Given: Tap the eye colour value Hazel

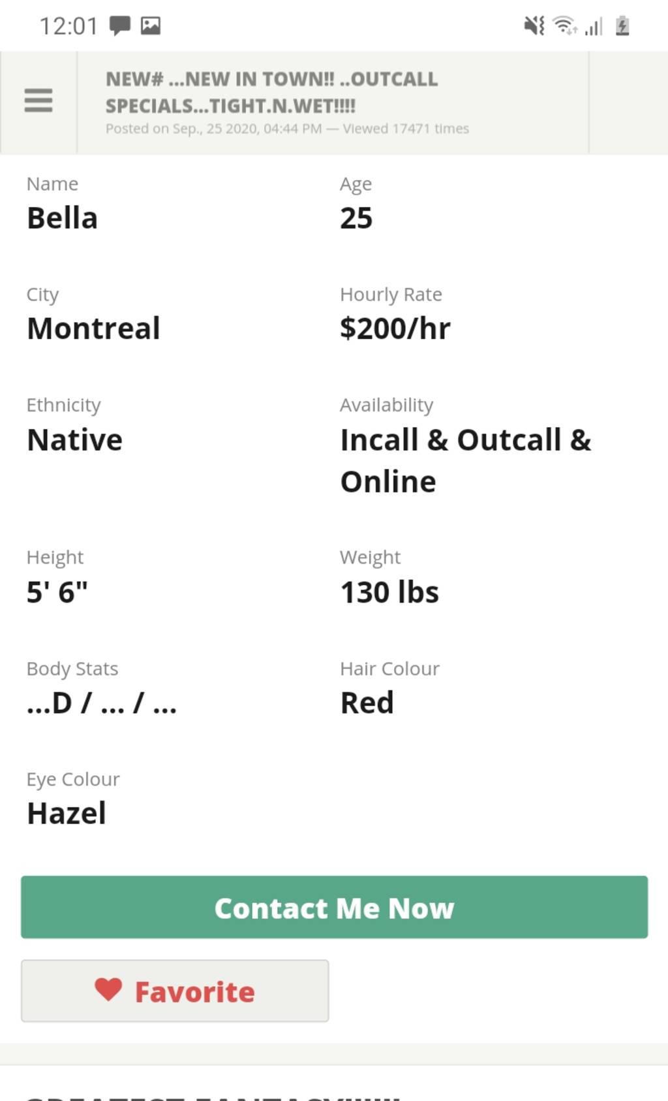Looking at the screenshot, I should point(66,814).
